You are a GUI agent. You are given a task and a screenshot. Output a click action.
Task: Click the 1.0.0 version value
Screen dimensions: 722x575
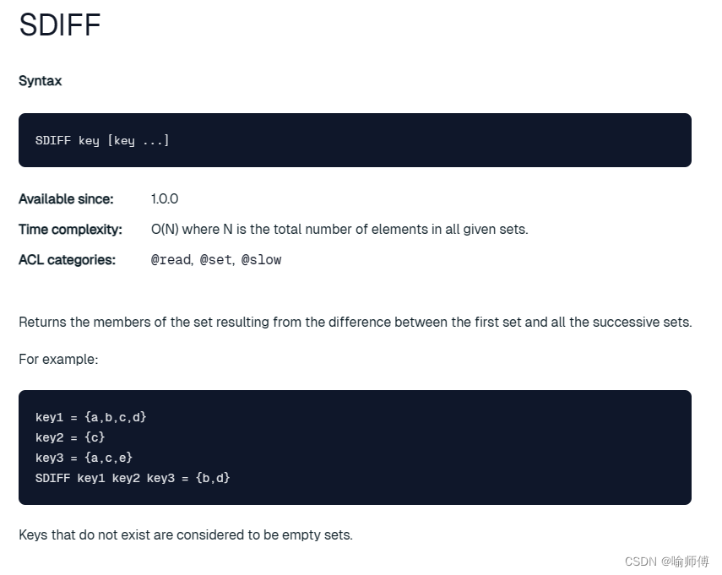click(165, 199)
